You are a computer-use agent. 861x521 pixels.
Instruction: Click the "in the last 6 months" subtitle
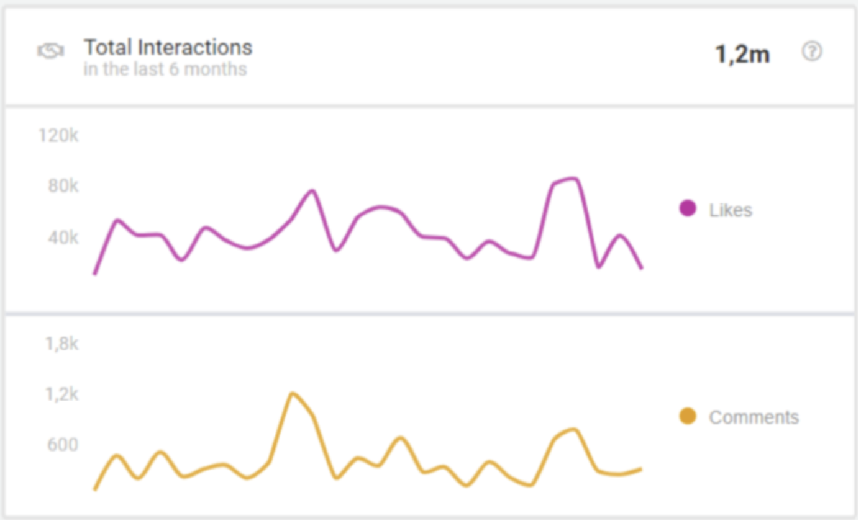pos(165,69)
